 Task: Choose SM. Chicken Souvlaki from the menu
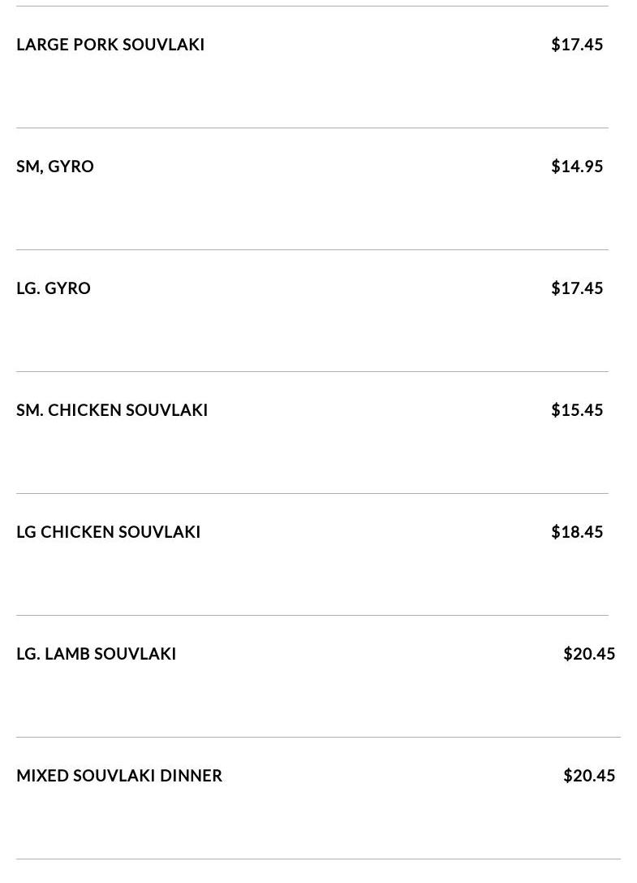[x=112, y=410]
